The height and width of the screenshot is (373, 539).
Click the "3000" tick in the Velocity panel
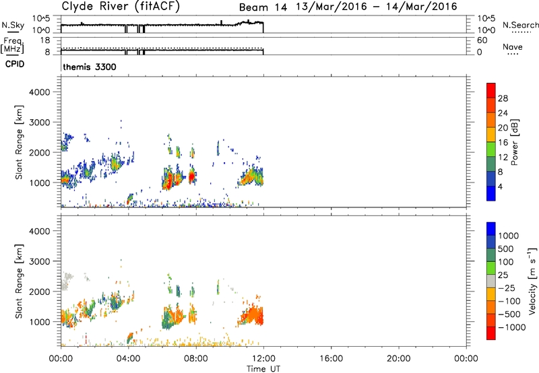pyautogui.click(x=40, y=261)
